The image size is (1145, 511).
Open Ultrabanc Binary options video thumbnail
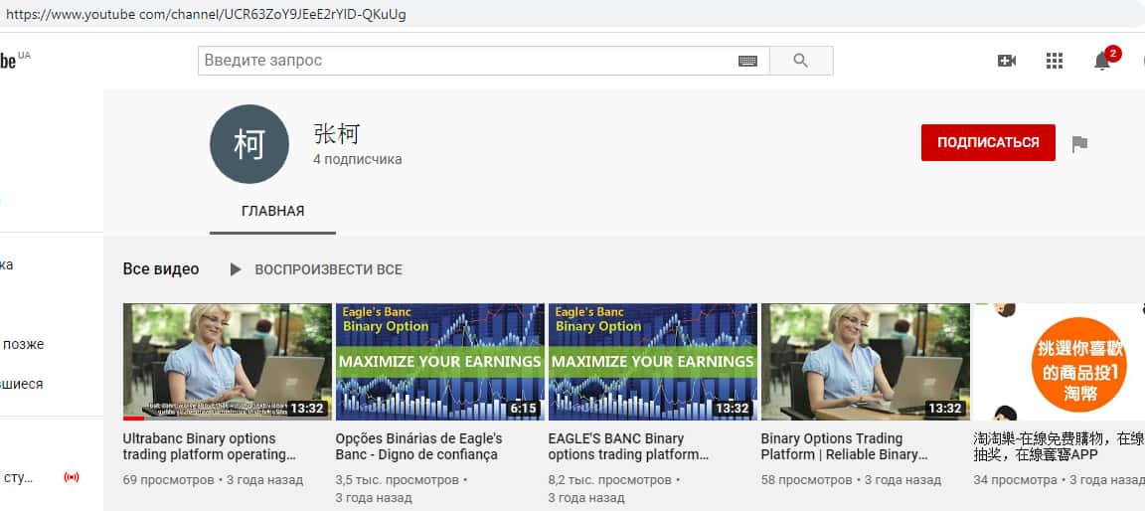coord(227,362)
